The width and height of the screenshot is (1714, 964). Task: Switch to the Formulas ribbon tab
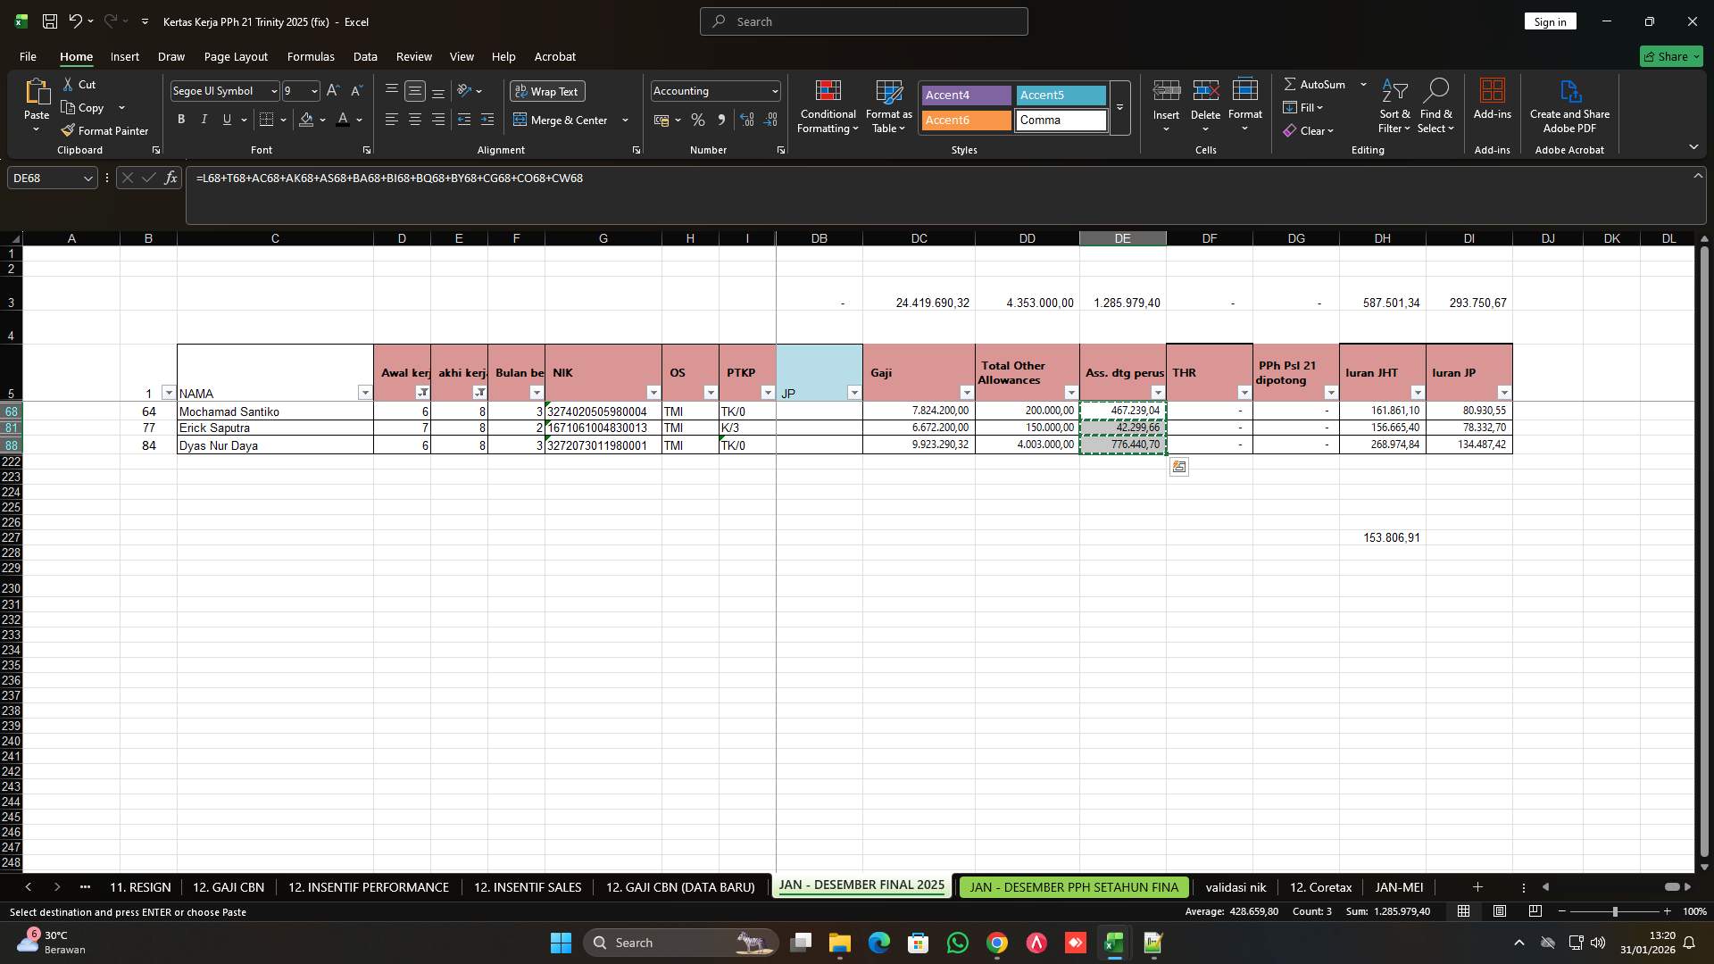[311, 56]
